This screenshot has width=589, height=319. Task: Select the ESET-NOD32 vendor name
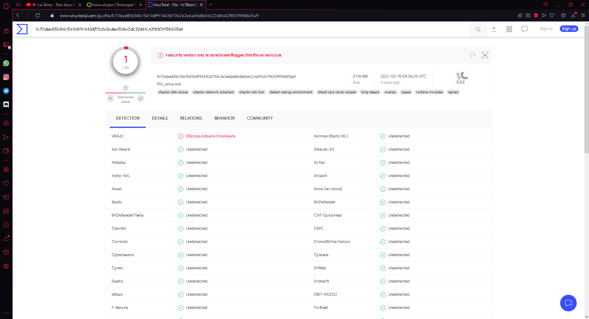tap(325, 294)
